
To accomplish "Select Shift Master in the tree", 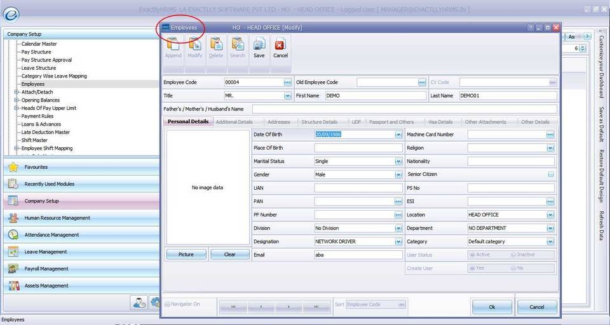I will click(34, 140).
